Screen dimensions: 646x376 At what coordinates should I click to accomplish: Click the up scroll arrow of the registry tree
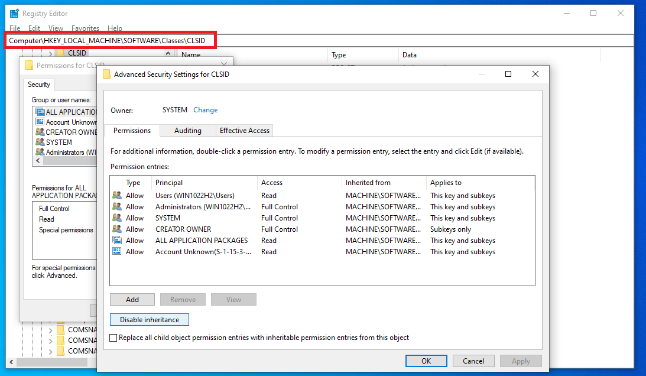[168, 53]
